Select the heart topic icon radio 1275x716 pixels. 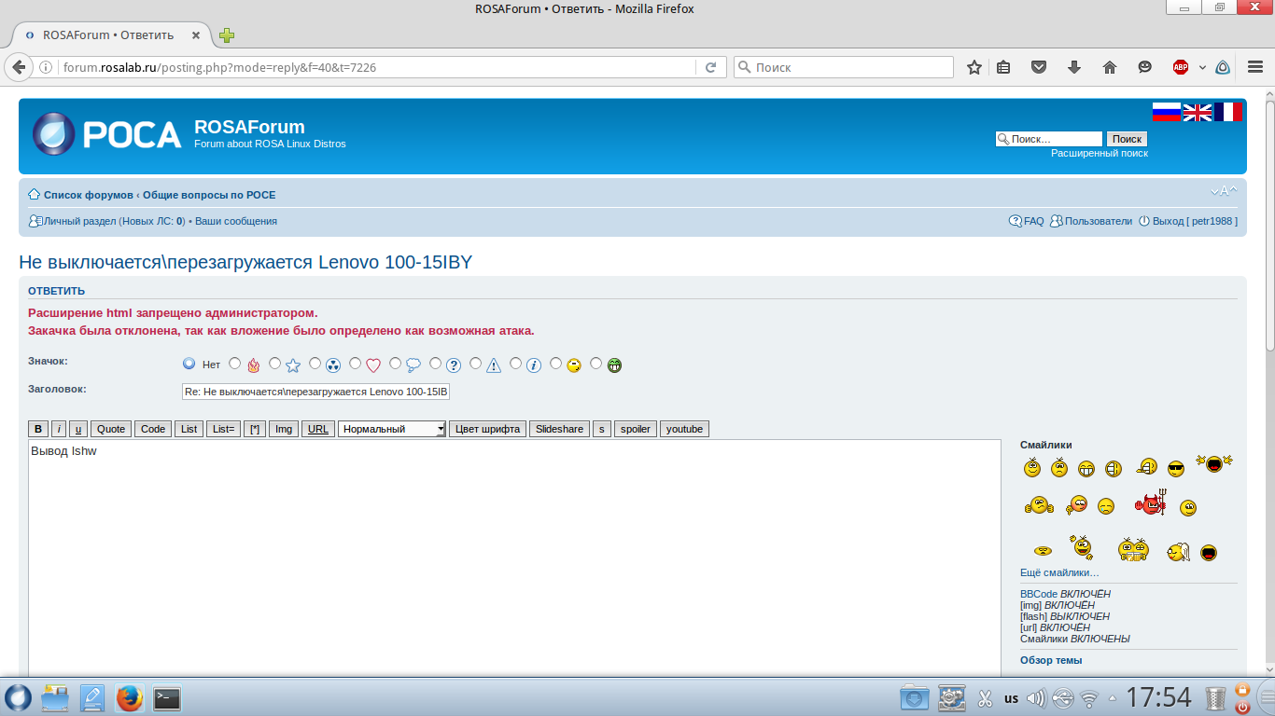coord(355,364)
